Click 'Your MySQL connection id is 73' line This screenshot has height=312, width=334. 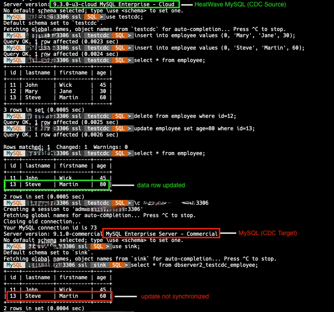(x=50, y=228)
